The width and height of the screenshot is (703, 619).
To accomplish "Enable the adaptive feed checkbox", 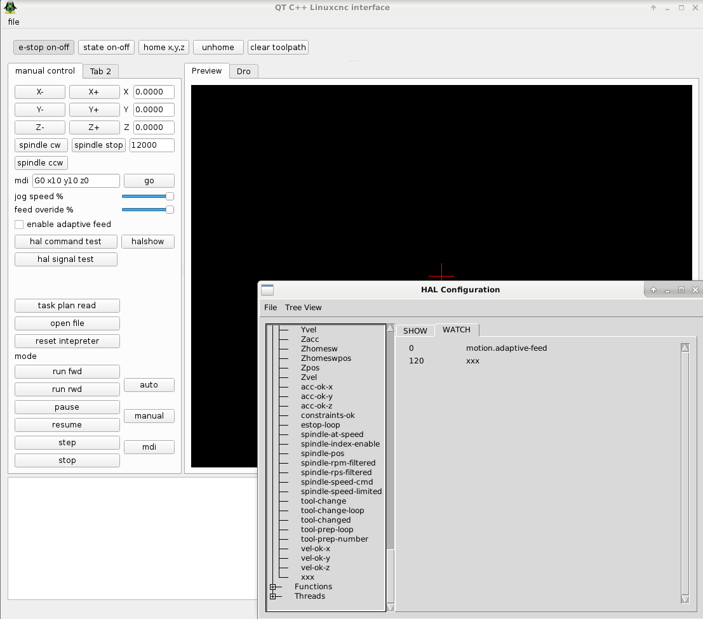I will pyautogui.click(x=19, y=225).
